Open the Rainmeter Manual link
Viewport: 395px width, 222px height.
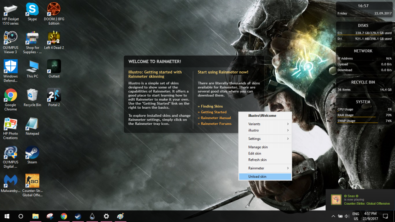pyautogui.click(x=216, y=118)
